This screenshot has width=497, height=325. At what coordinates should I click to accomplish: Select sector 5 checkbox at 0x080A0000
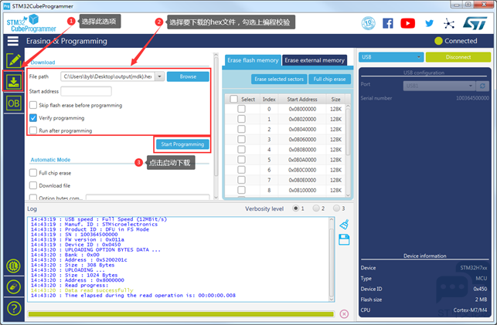241,160
